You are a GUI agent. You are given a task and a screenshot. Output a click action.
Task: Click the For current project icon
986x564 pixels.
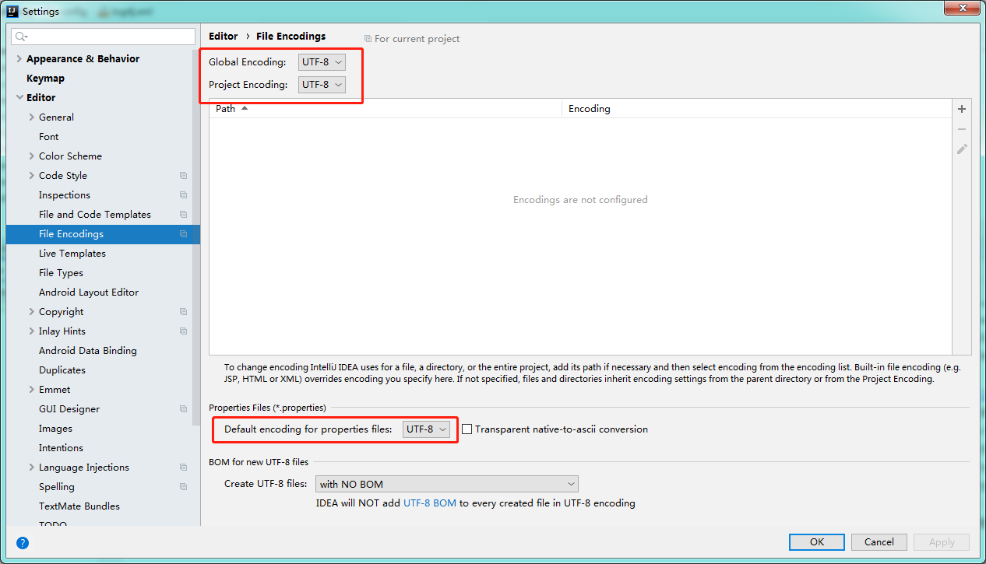[368, 39]
